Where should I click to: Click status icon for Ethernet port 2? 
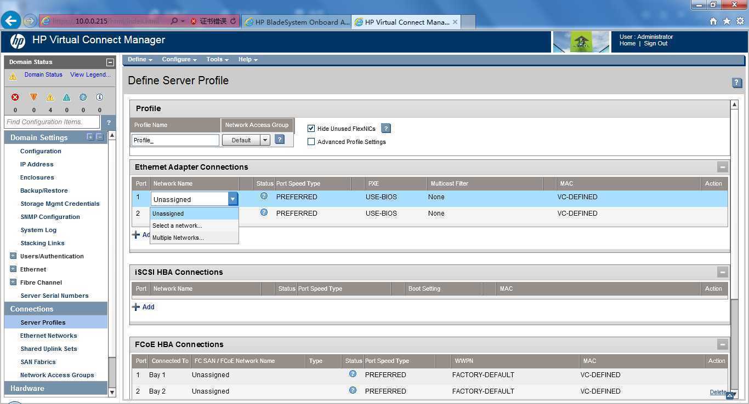[x=264, y=212]
